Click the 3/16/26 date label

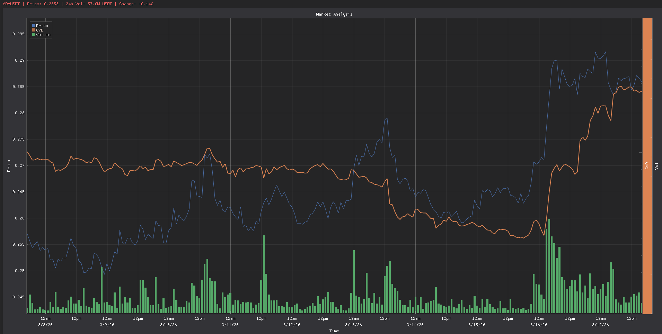(539, 325)
